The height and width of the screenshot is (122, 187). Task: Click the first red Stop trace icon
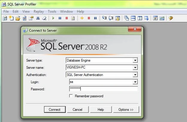point(67,18)
